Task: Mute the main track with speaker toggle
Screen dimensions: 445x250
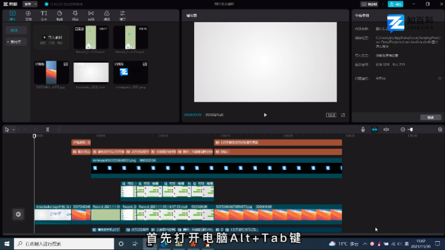Action: pos(18,214)
